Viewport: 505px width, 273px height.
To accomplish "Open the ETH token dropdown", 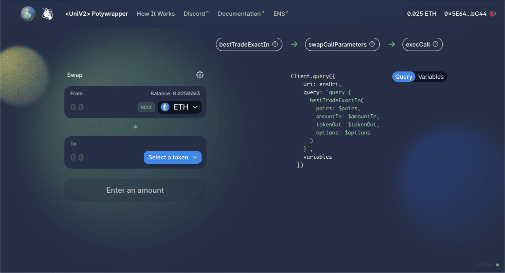I will [180, 107].
